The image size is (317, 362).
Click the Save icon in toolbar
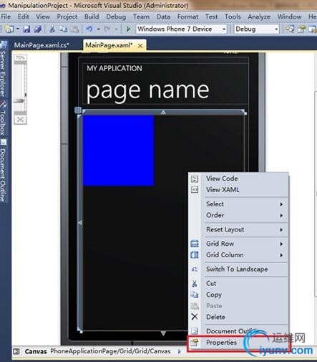[26, 29]
